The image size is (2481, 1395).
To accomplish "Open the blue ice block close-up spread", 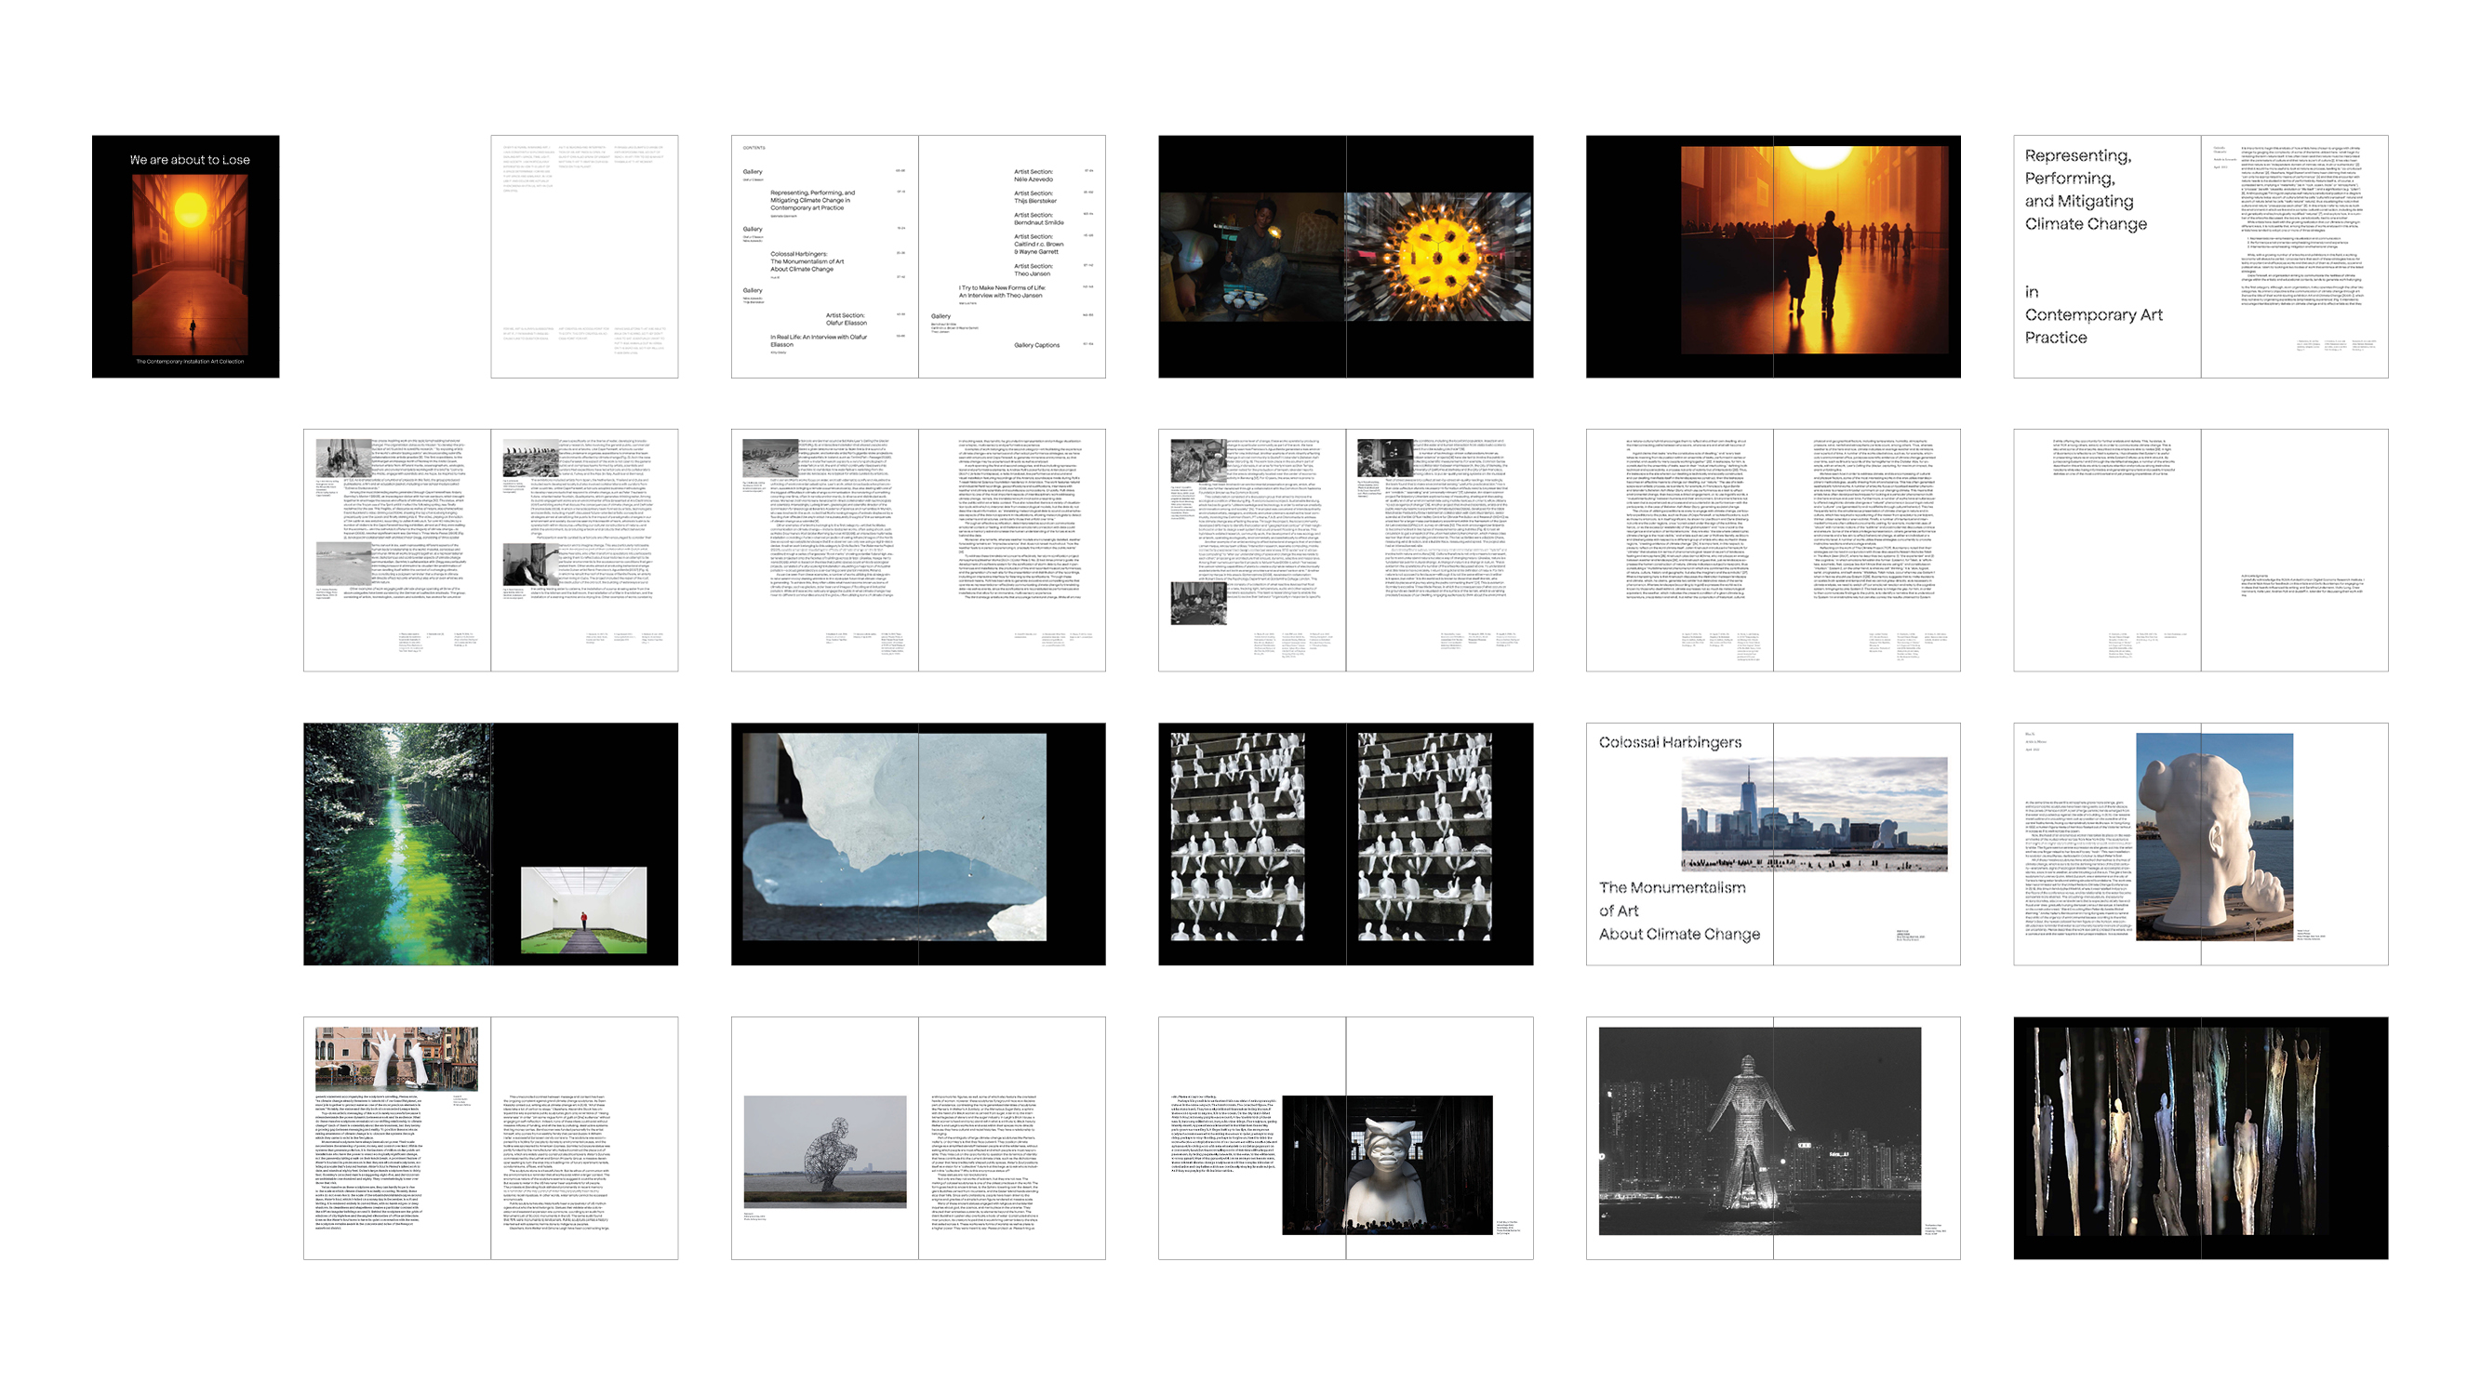I will 894,838.
